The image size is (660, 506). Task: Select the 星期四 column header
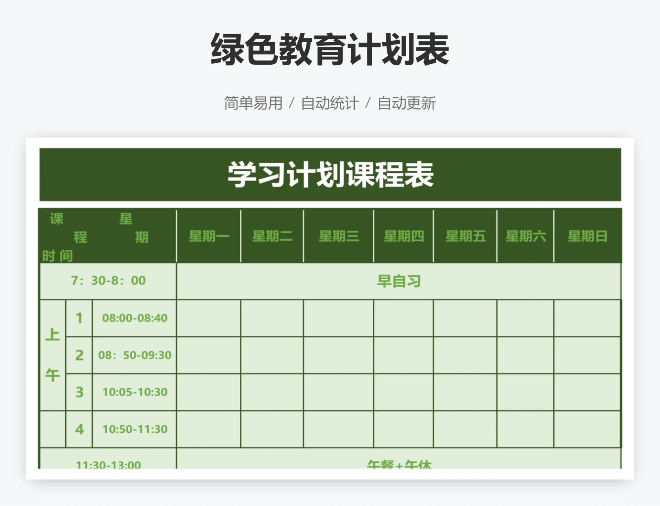click(403, 236)
